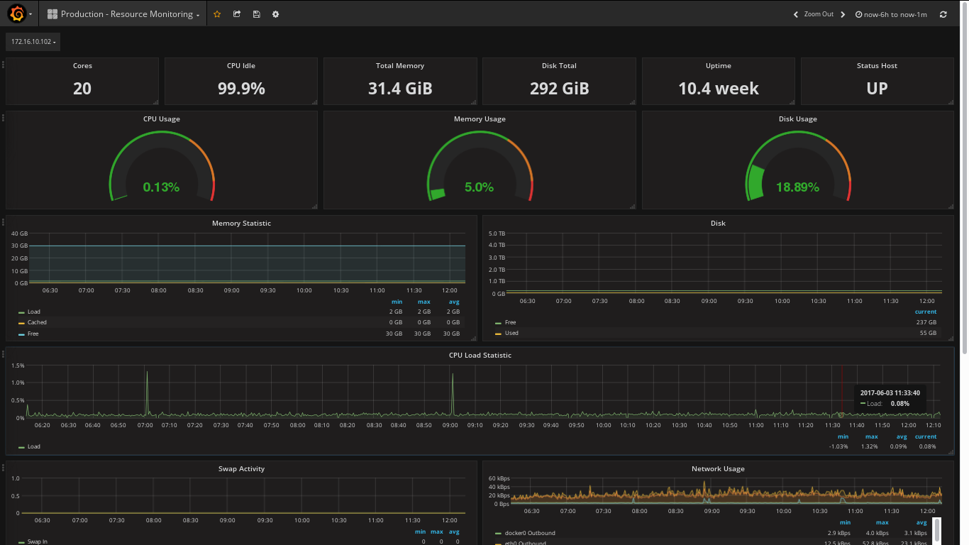Shift time range forward with right arrow
The height and width of the screenshot is (545, 969).
[843, 14]
